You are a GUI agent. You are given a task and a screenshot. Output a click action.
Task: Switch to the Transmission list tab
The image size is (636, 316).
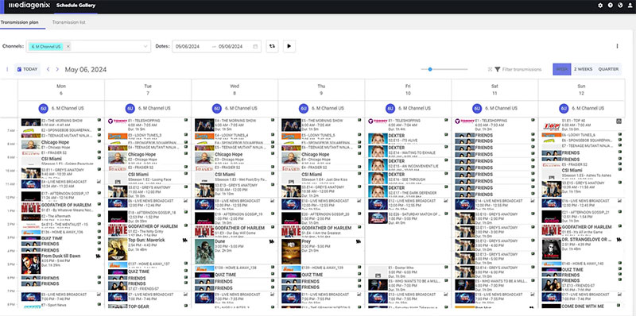coord(68,22)
